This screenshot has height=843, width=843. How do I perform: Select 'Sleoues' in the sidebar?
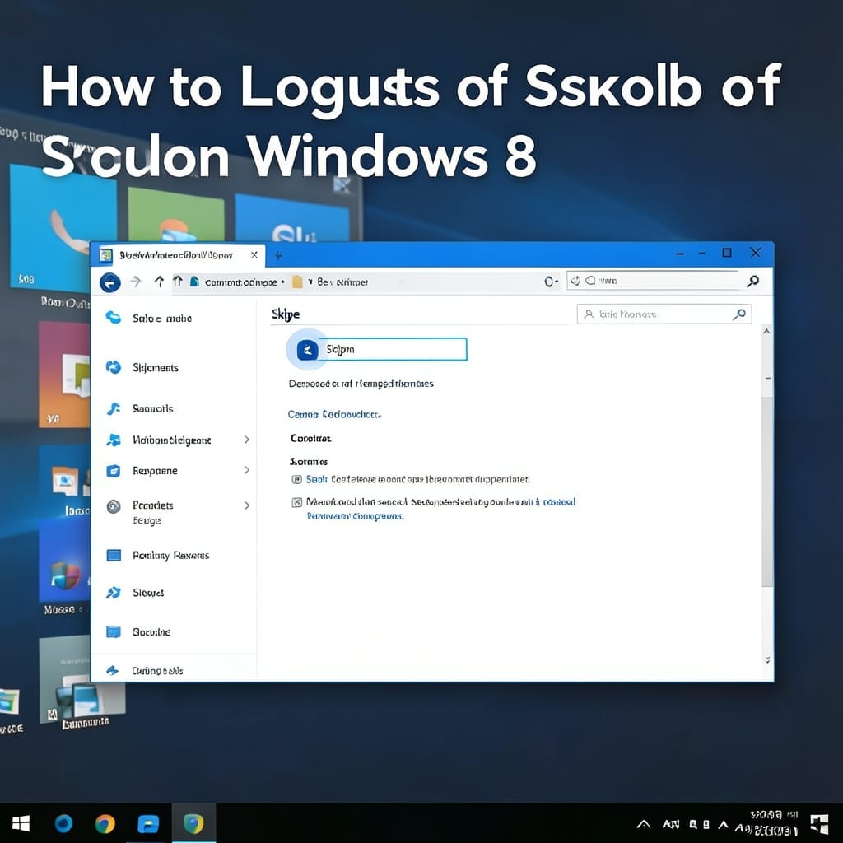(x=148, y=593)
